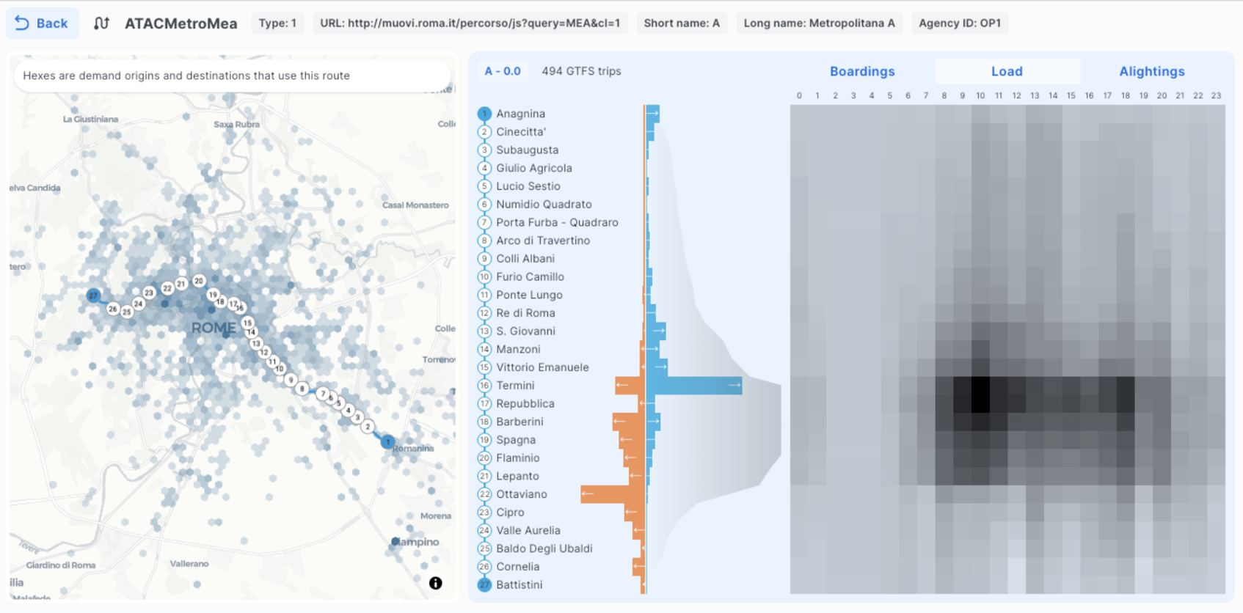Select the Battistini stop number 27 marker in the stop list
1243x613 pixels.
click(x=484, y=584)
